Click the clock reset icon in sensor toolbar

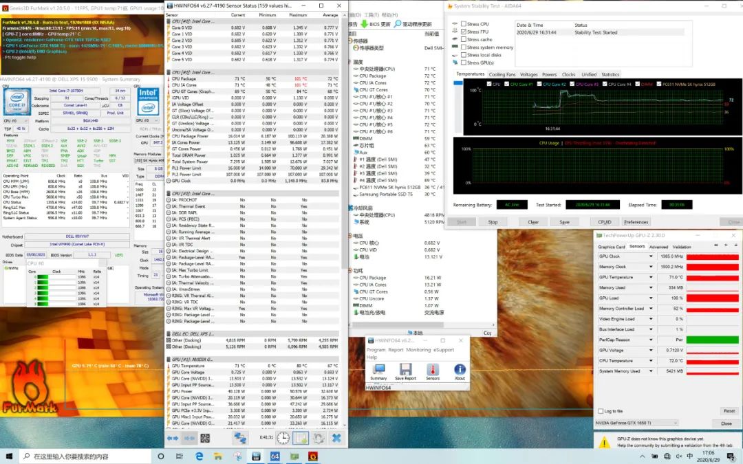(x=283, y=438)
